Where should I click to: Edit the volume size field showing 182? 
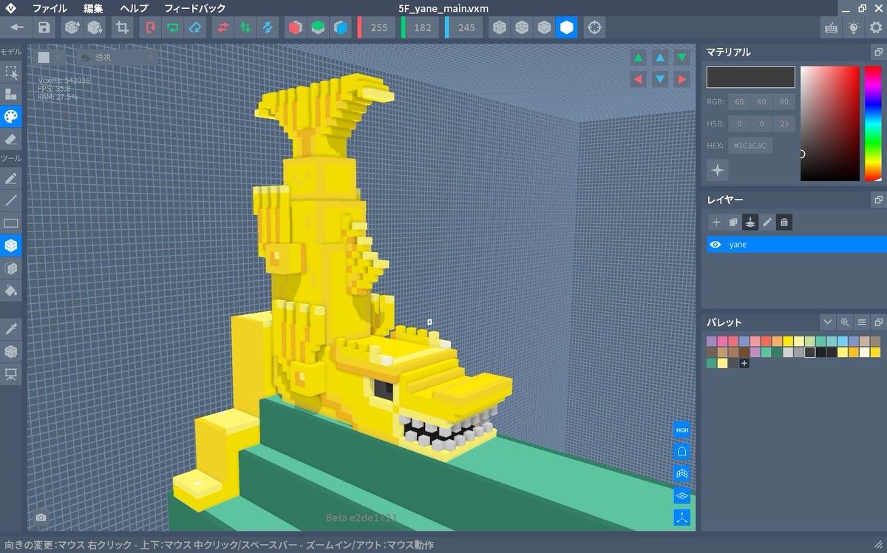423,27
